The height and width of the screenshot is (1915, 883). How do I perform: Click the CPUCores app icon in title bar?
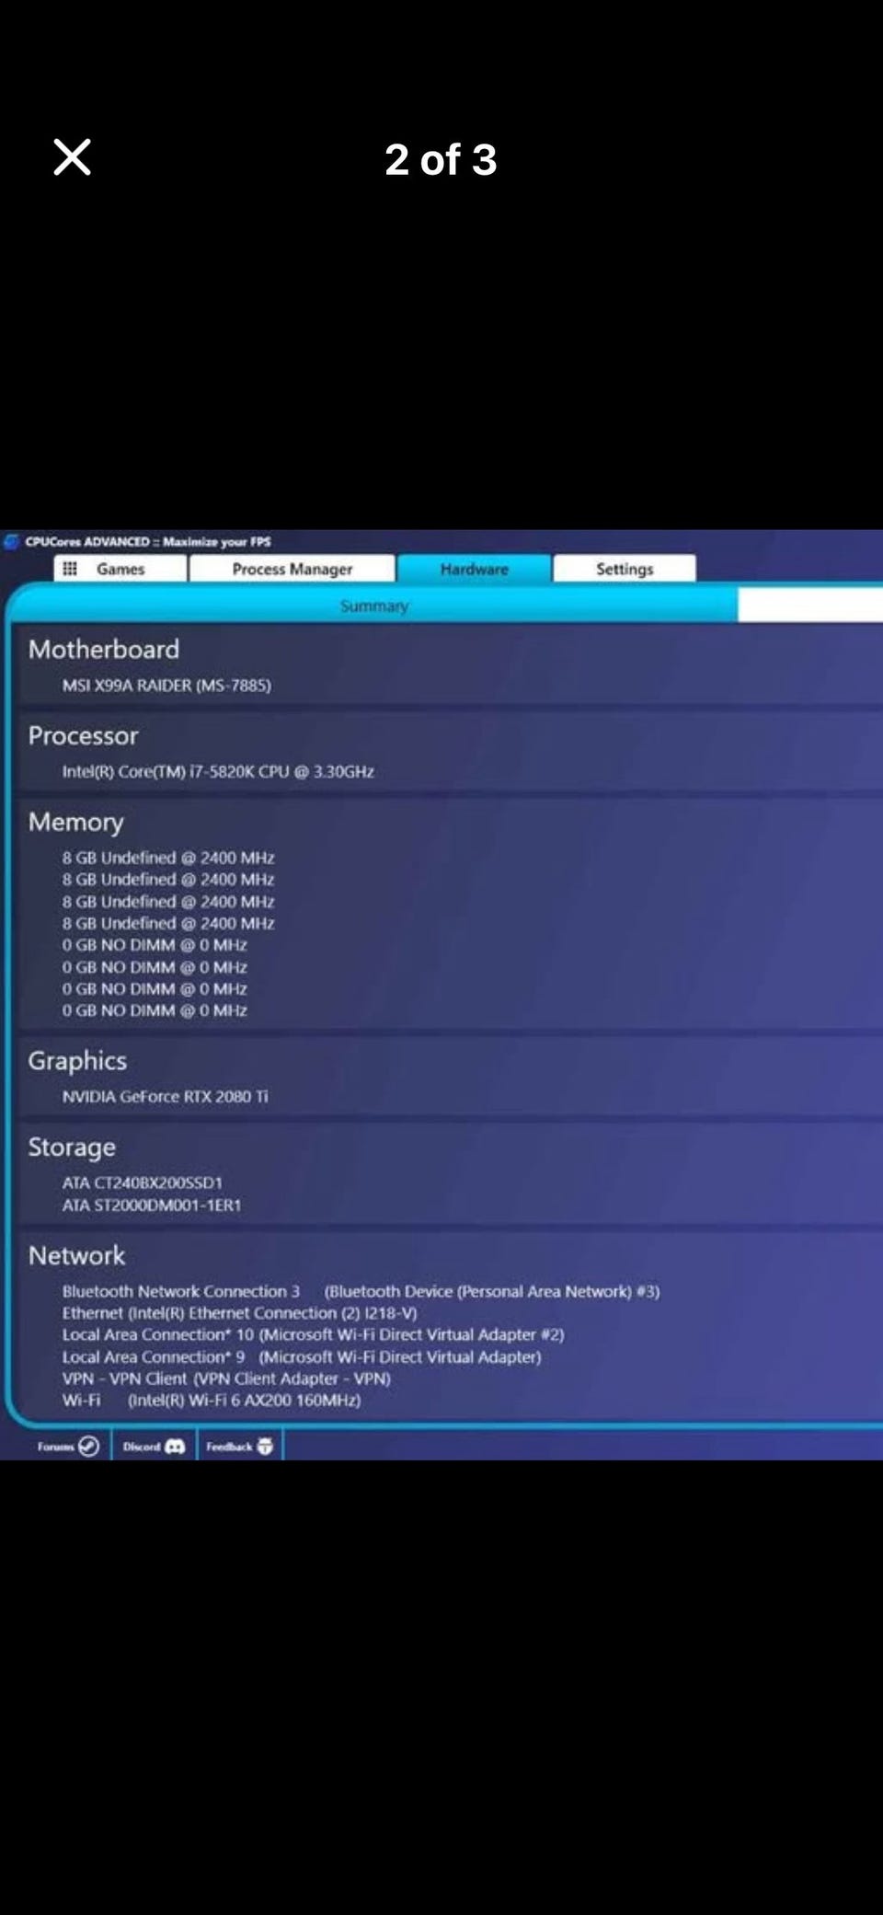[x=12, y=541]
